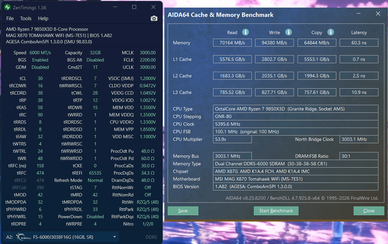The width and height of the screenshot is (388, 244).
Task: Open the Help menu in ZenTimings
Action: pos(43,18)
